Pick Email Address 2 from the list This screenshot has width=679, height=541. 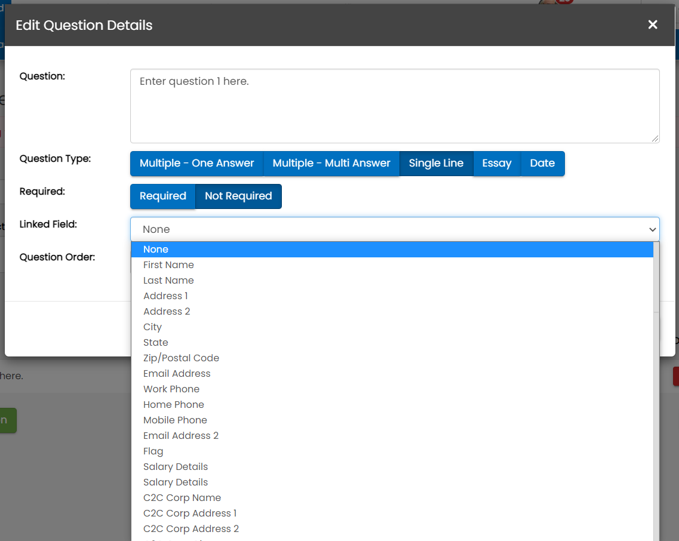pos(181,436)
